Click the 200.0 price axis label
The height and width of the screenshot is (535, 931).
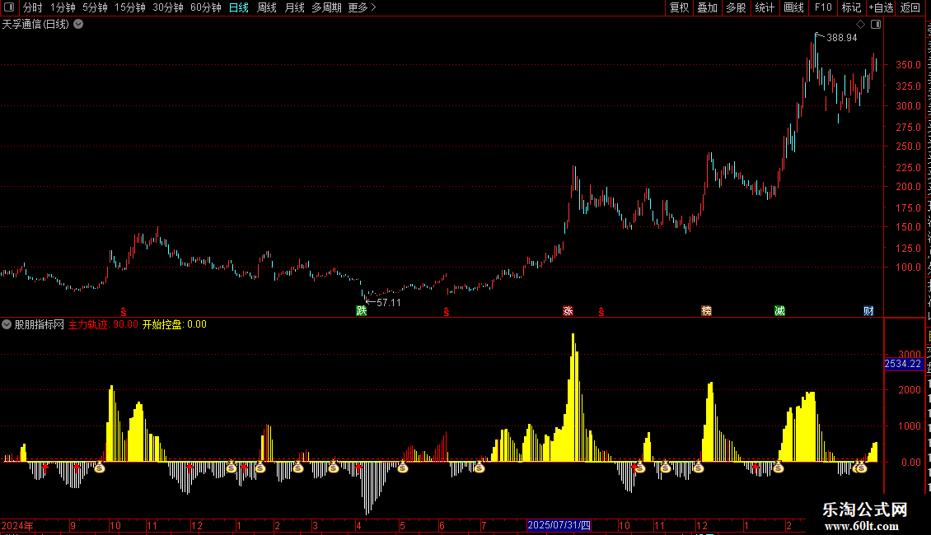click(909, 187)
